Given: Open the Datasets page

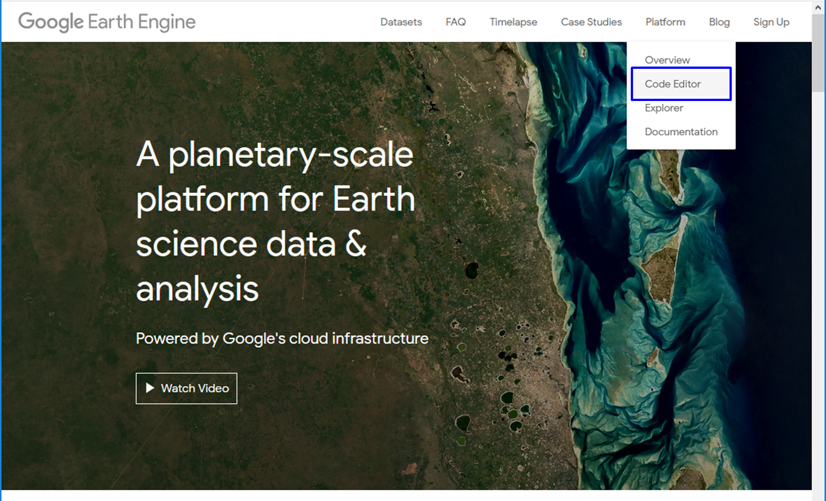Looking at the screenshot, I should pos(401,22).
